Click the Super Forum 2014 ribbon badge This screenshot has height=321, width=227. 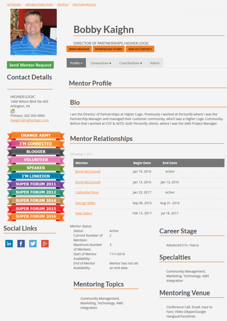pyautogui.click(x=36, y=200)
